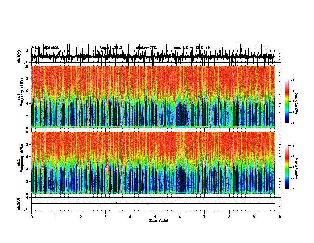
Task: Click the "4" tick on the time axis
Action: pos(130,217)
